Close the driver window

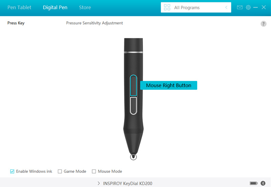[264, 7]
